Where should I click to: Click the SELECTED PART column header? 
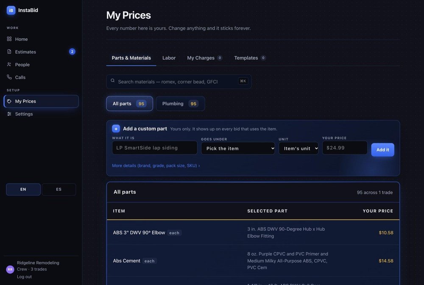point(267,211)
